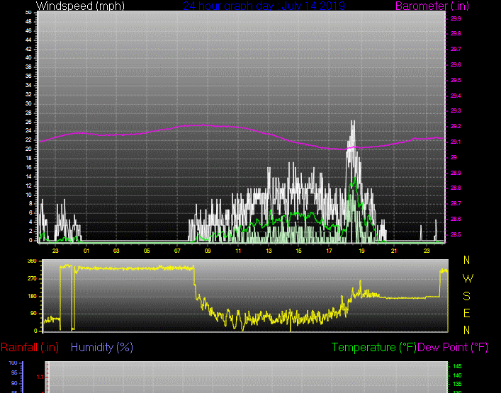The image size is (501, 393).
Task: Click the 09 hour tick label
Action: 208,251
